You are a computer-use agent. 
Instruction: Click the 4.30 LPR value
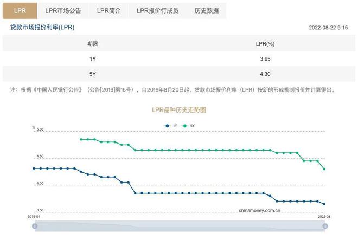tap(265, 74)
